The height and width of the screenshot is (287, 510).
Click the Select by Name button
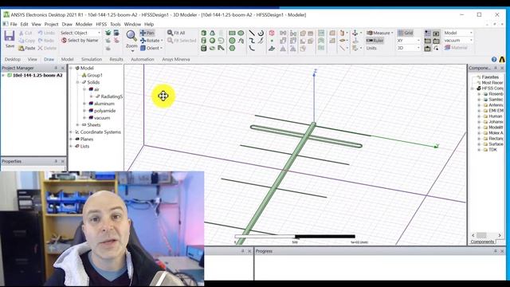click(x=80, y=41)
